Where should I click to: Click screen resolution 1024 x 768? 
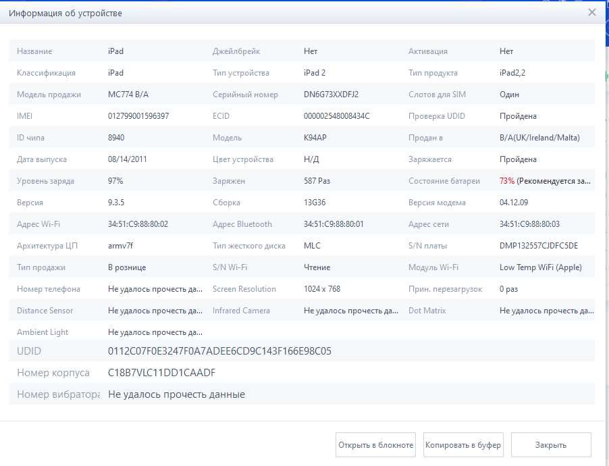322,289
